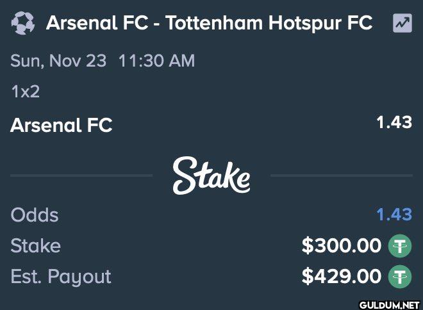Open the match statistics chart icon
This screenshot has width=423, height=310.
click(402, 23)
